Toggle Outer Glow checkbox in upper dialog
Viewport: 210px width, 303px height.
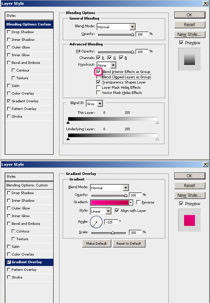[x=9, y=47]
